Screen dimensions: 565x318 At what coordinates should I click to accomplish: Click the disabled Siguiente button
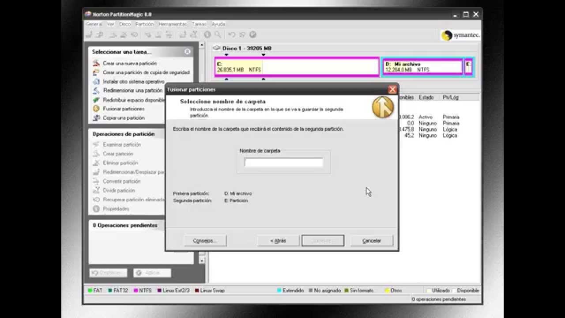[x=323, y=241]
